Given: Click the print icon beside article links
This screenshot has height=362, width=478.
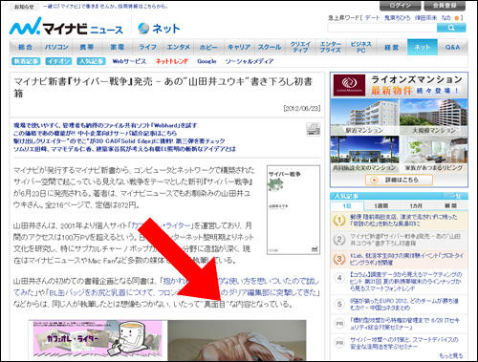Looking at the screenshot, I should click(x=313, y=129).
